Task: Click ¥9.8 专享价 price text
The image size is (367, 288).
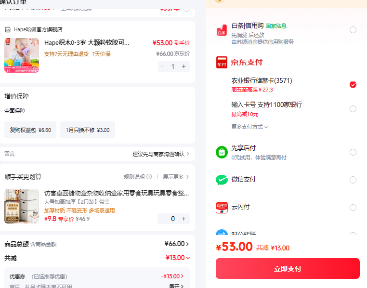Action: click(x=59, y=219)
